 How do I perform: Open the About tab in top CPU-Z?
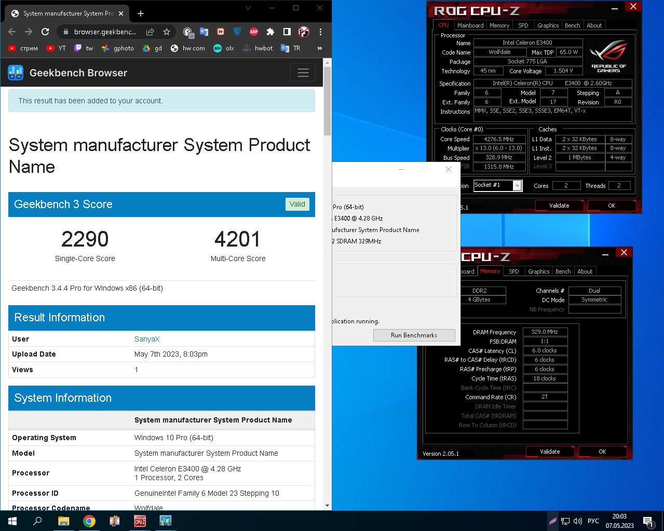pos(594,25)
